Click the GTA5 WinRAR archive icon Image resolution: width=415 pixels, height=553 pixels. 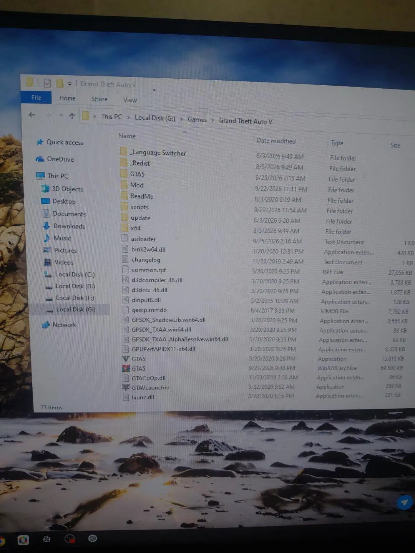click(x=126, y=368)
